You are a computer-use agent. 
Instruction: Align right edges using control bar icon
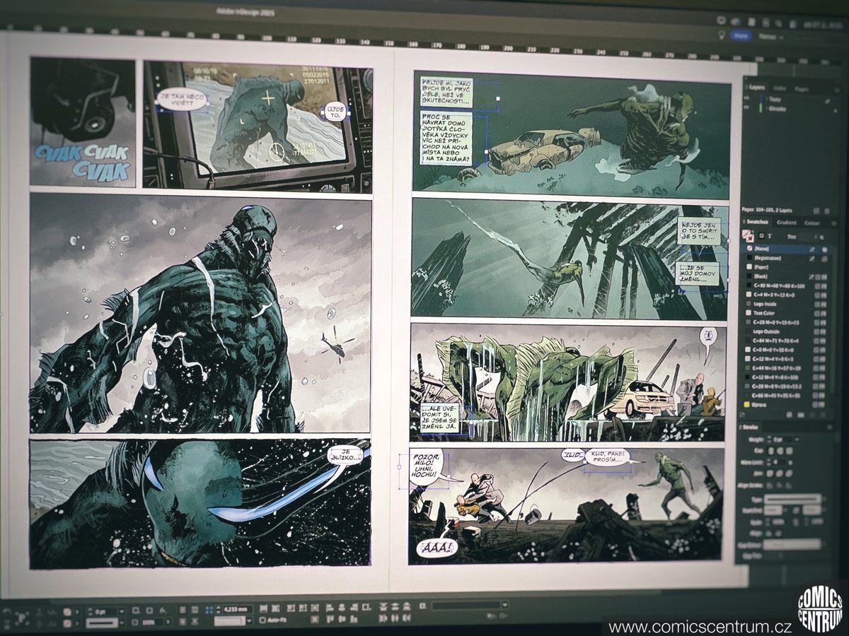[354, 607]
